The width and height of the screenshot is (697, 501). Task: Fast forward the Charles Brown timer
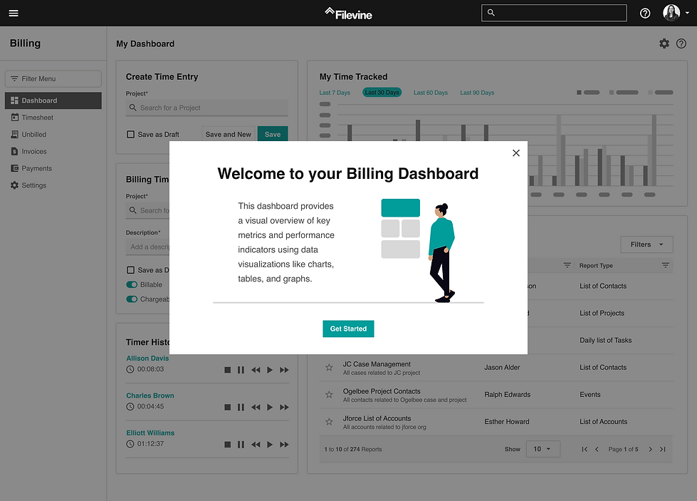point(285,407)
